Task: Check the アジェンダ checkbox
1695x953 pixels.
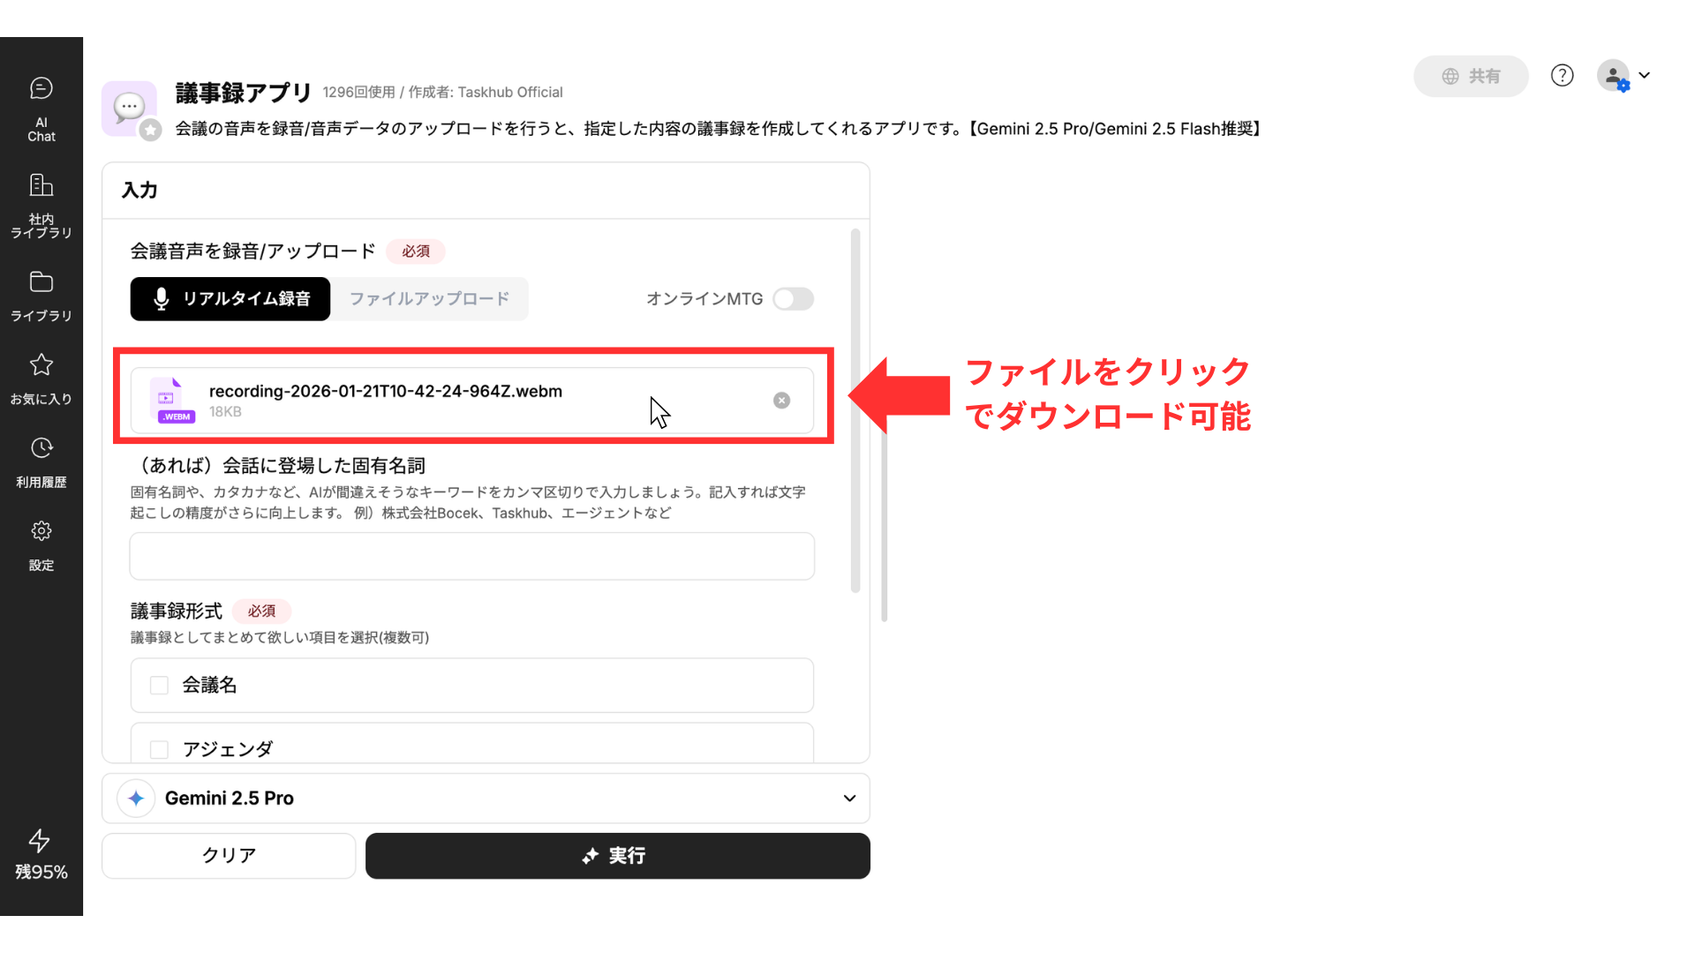Action: pyautogui.click(x=159, y=749)
